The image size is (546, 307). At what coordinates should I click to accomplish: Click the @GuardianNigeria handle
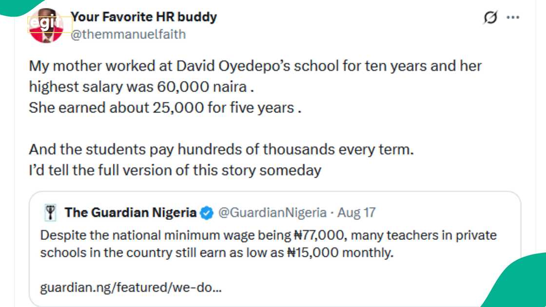pyautogui.click(x=272, y=213)
